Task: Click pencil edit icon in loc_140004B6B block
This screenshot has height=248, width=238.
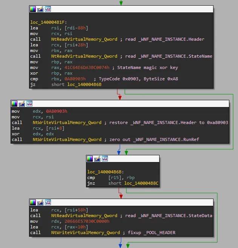Action: point(97,159)
